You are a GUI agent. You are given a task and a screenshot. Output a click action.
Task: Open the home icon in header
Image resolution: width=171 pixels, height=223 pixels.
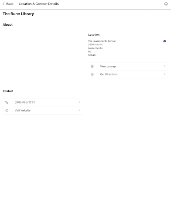pyautogui.click(x=166, y=4)
